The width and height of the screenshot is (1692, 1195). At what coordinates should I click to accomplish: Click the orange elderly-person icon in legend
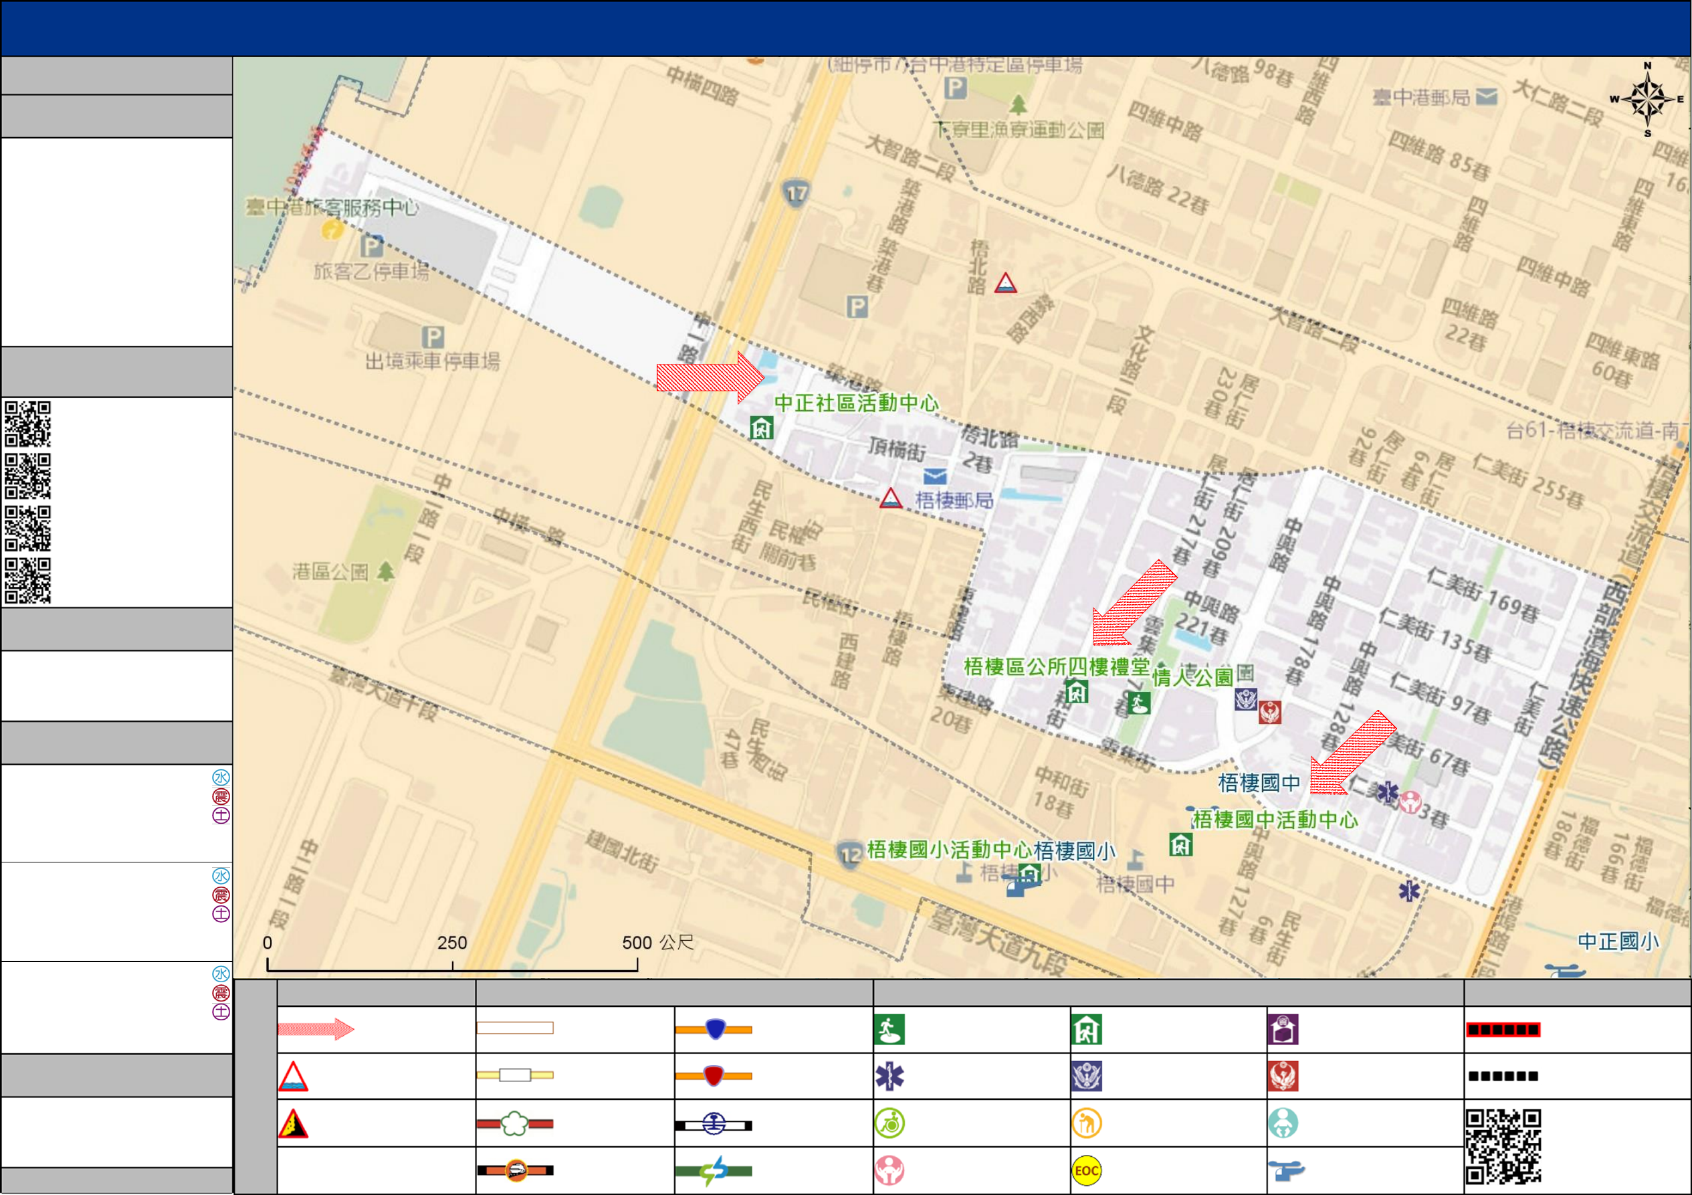1087,1123
